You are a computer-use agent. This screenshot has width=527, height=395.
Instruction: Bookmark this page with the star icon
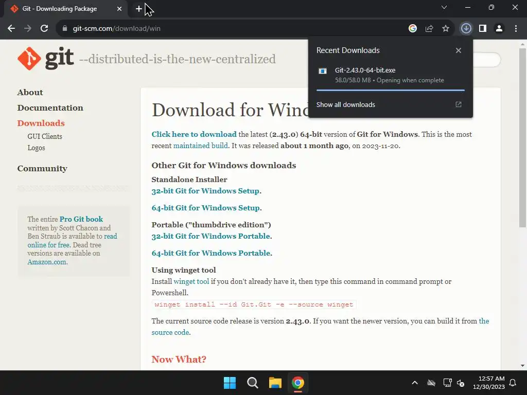[446, 29]
